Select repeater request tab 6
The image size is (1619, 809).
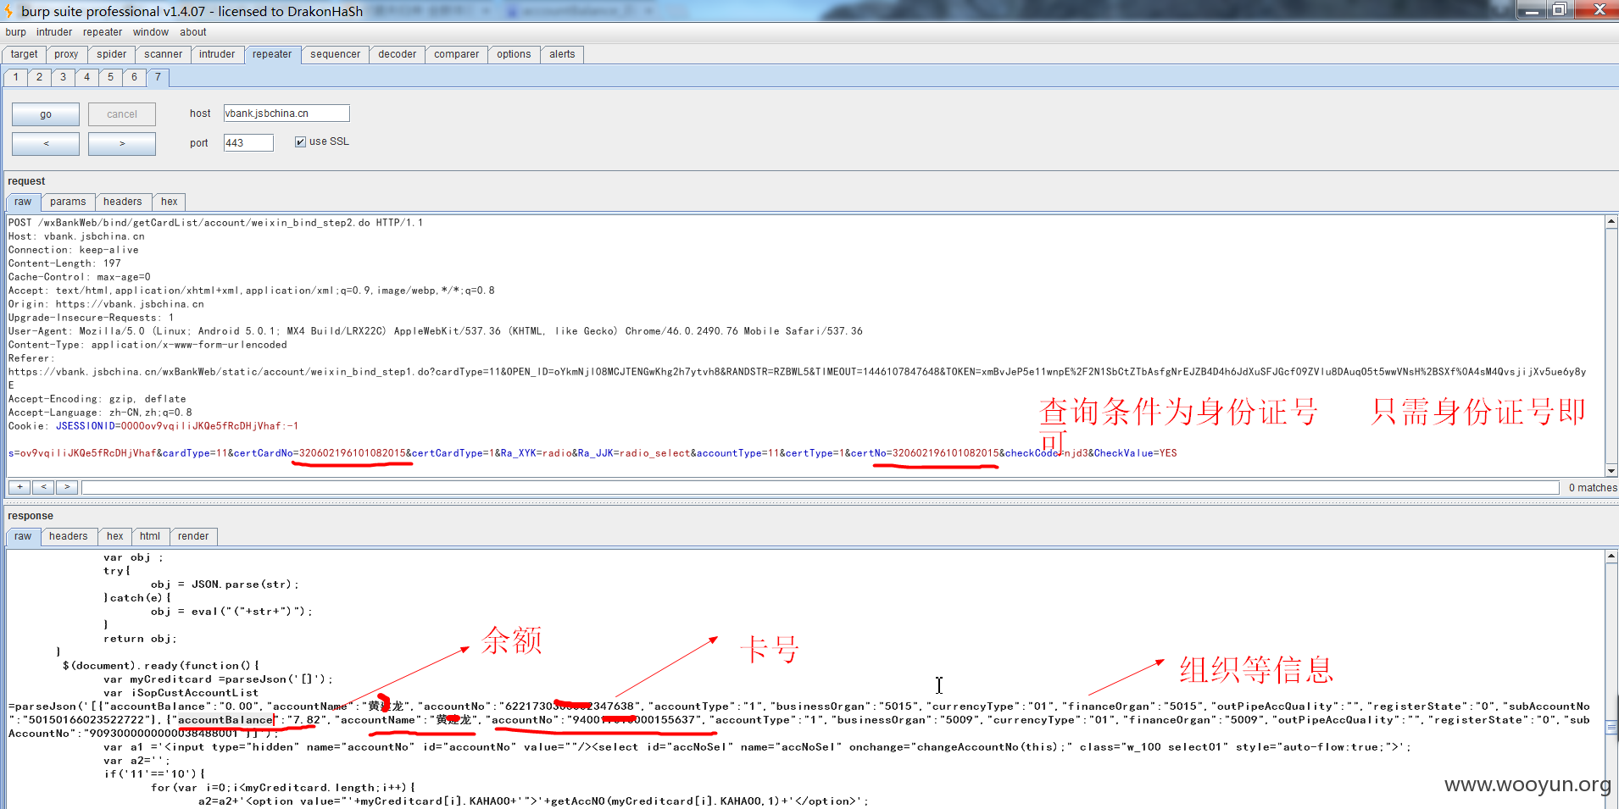(x=134, y=77)
